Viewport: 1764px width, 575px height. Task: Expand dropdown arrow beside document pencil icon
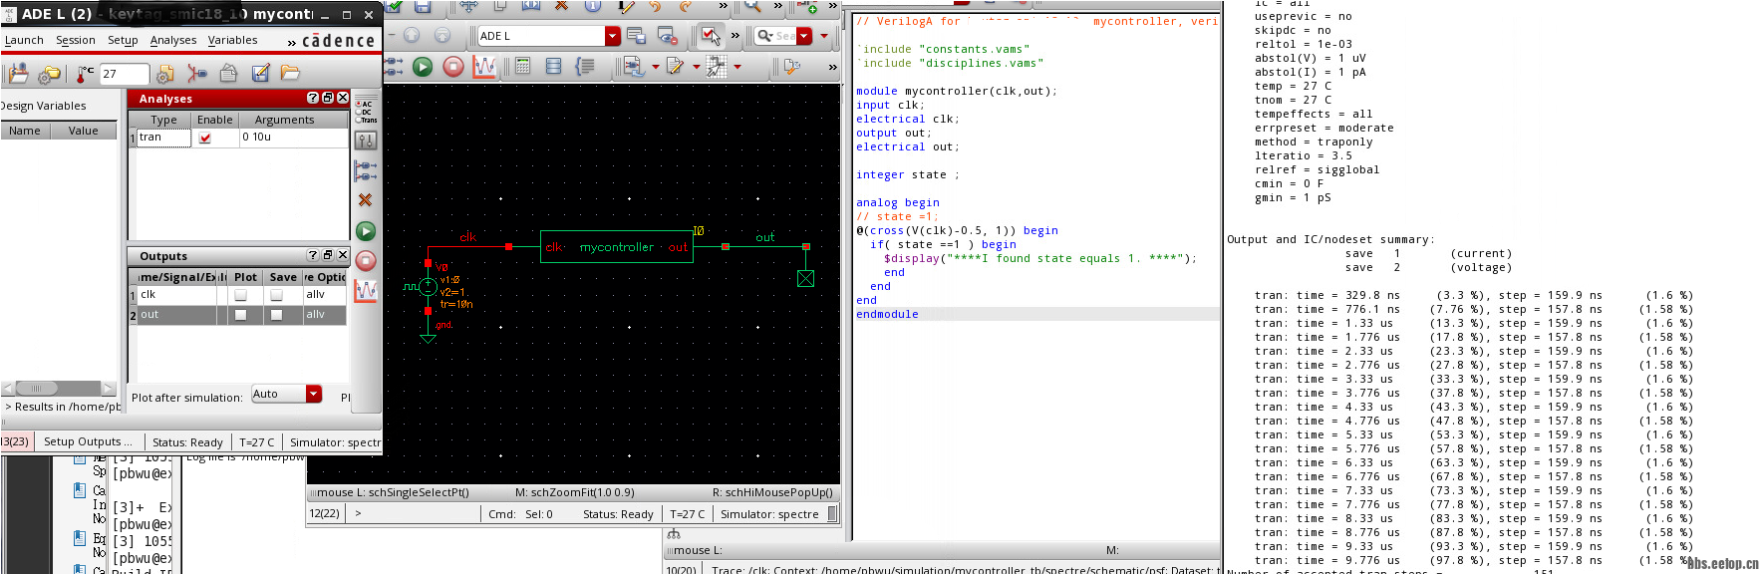696,67
